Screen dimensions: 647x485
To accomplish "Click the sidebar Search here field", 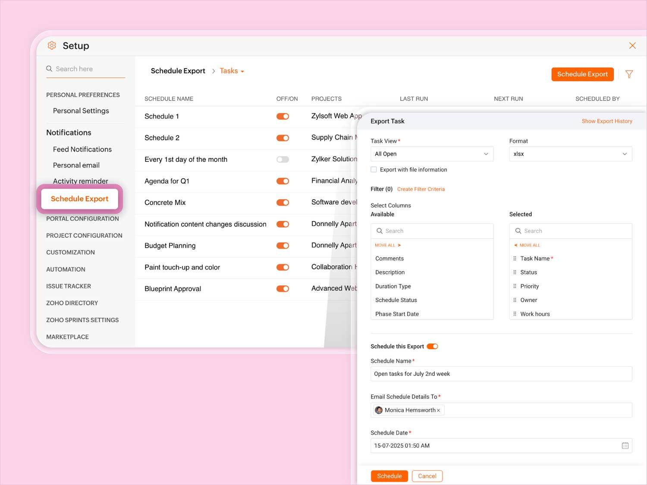I will pos(85,69).
